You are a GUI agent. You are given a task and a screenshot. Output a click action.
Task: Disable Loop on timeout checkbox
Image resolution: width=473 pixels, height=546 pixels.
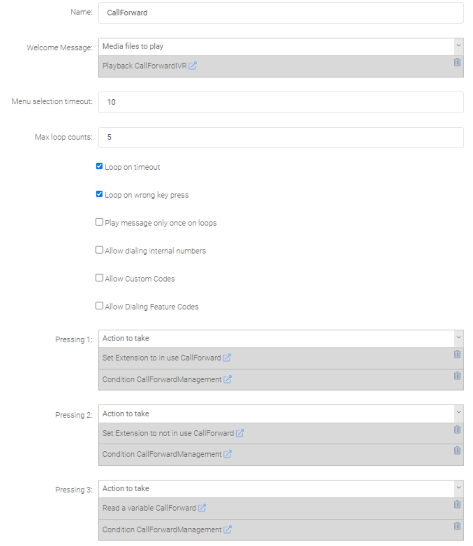tap(99, 166)
